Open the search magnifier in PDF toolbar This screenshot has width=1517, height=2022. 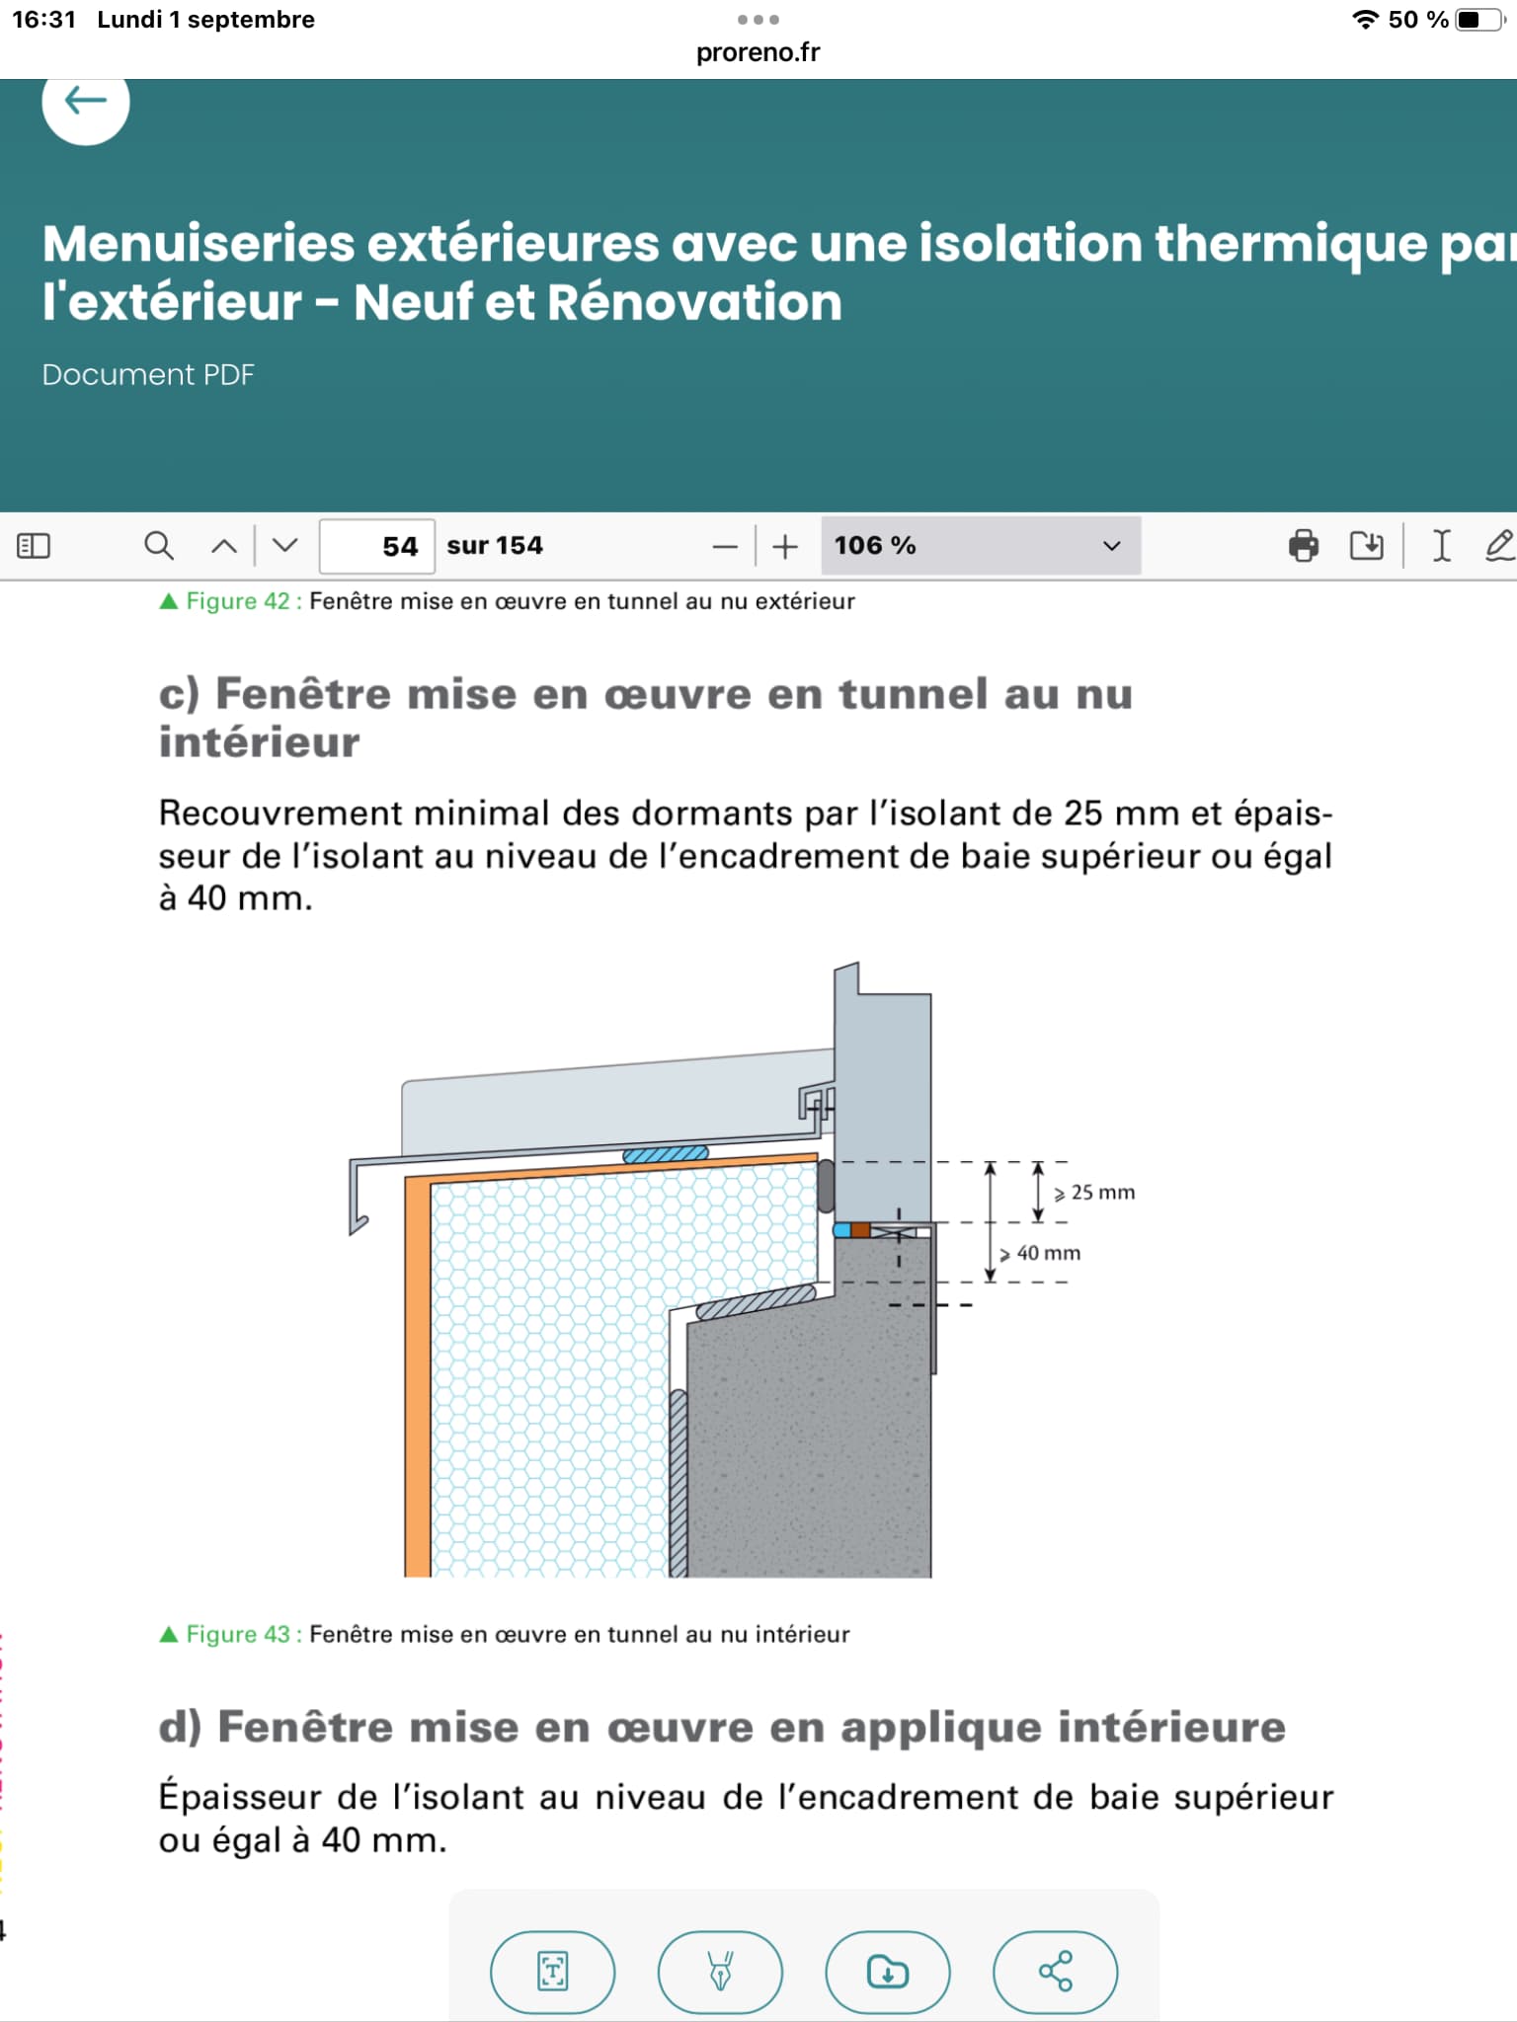(159, 546)
